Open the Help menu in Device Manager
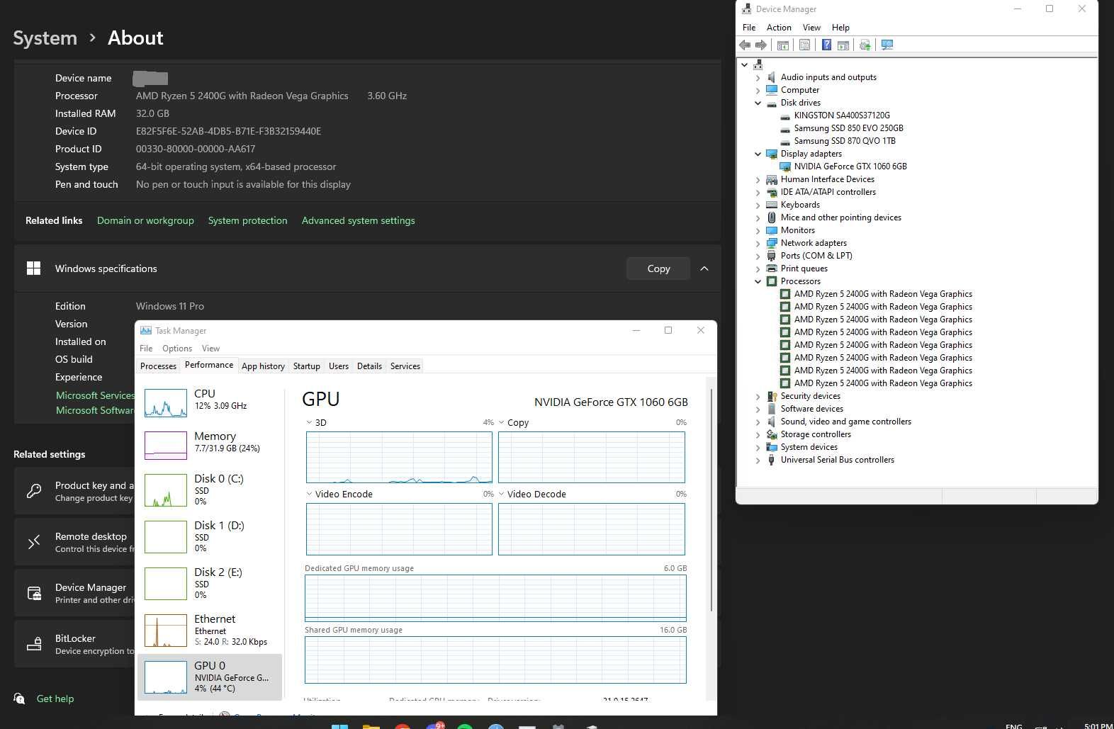 [x=840, y=28]
